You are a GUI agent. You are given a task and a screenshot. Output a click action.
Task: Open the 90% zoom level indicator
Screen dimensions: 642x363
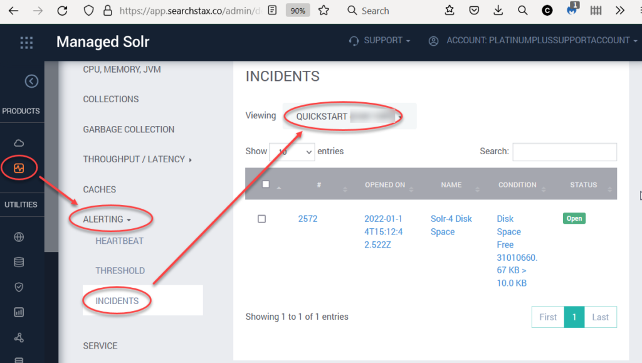pos(298,11)
